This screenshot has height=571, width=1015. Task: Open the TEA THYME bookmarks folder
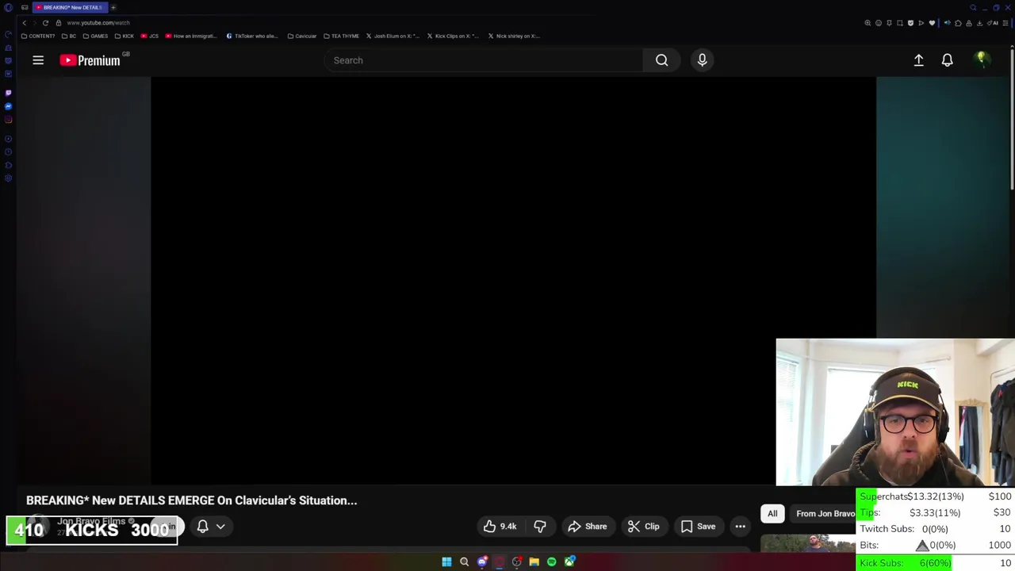(342, 36)
